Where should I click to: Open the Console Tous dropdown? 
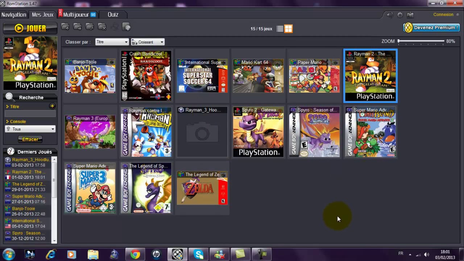coord(30,129)
